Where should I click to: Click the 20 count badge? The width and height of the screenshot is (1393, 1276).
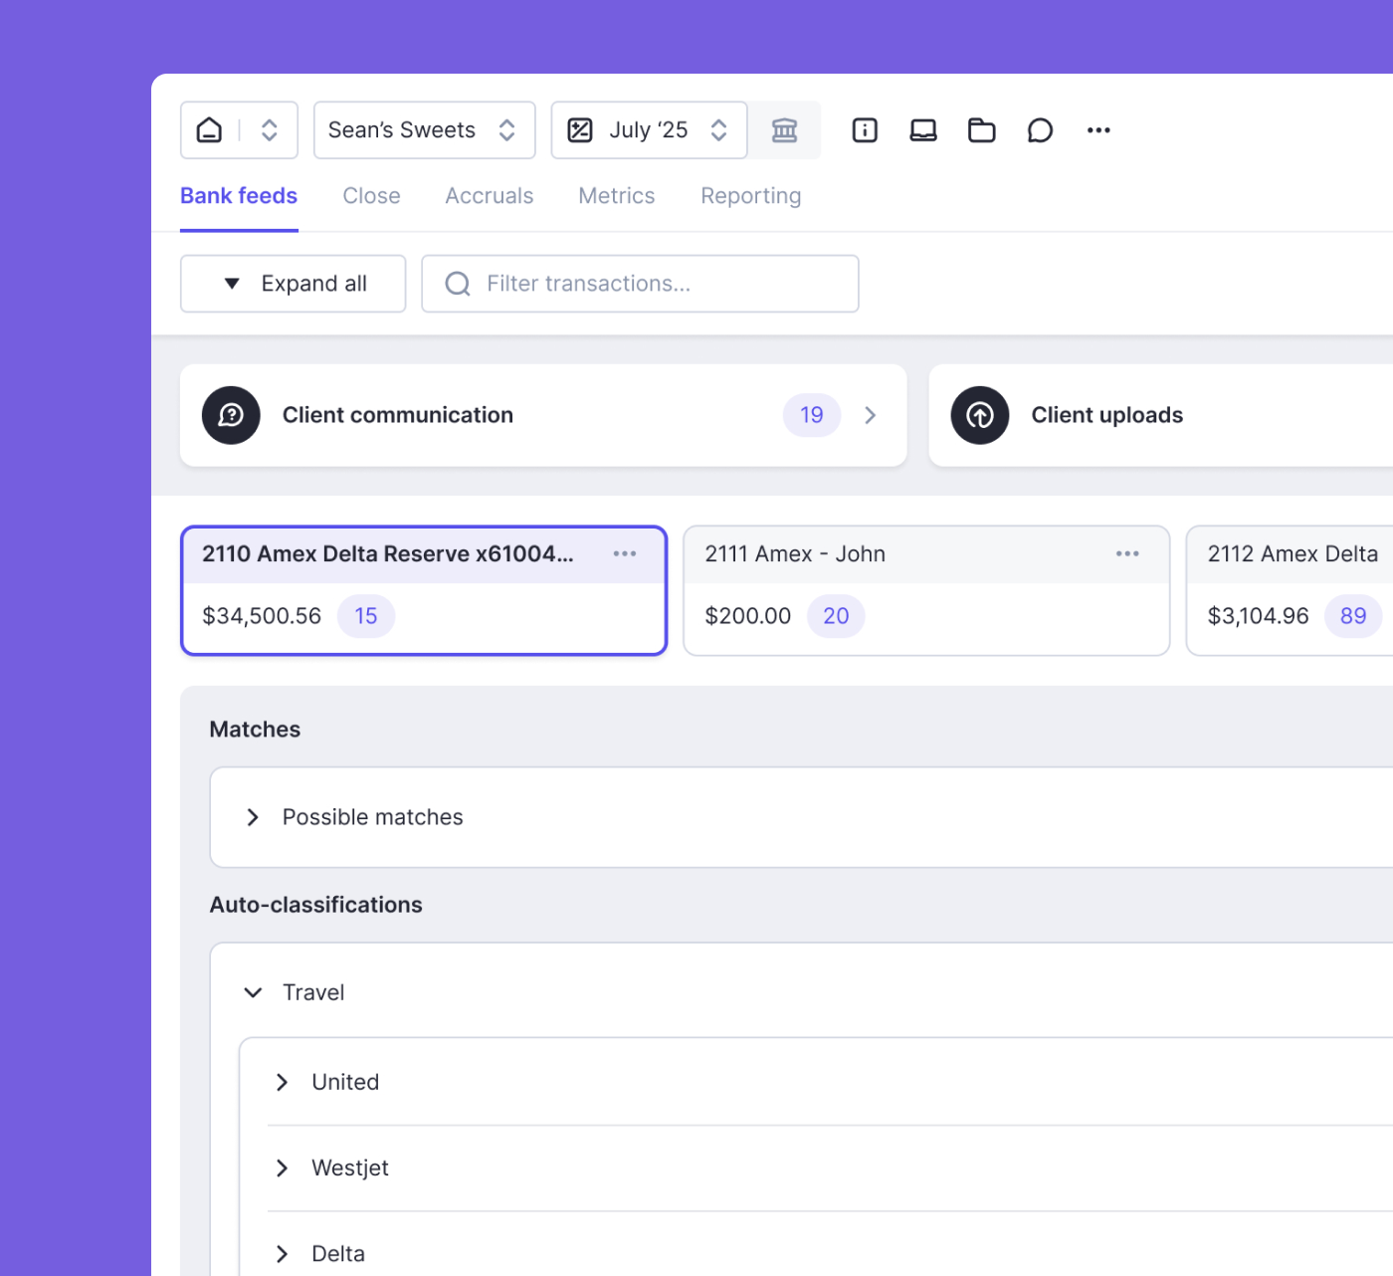(x=836, y=616)
